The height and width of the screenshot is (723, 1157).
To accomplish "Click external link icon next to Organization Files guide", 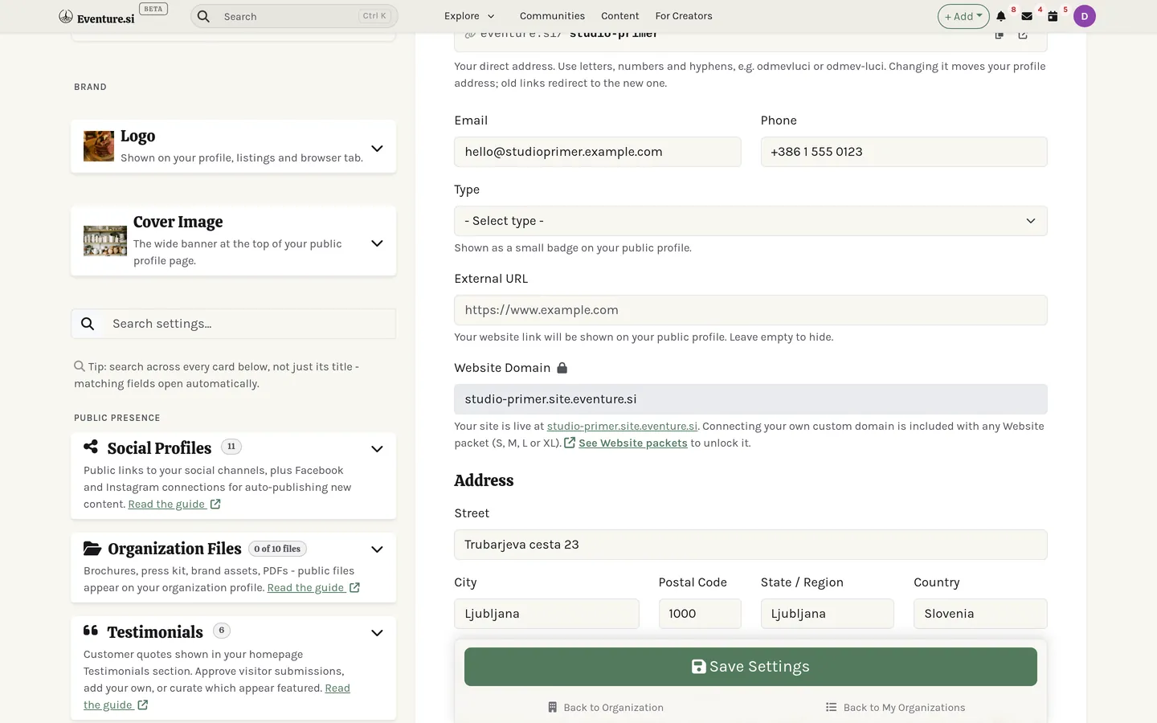I will 354,588.
